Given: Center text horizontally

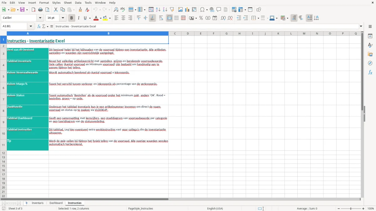Looking at the screenshot, I should tap(123, 18).
